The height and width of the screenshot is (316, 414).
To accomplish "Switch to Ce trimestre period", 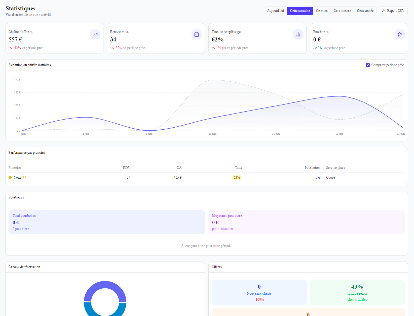I will click(342, 11).
